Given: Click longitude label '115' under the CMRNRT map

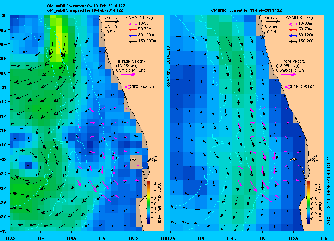Looking at the screenshot, I should tap(262, 238).
